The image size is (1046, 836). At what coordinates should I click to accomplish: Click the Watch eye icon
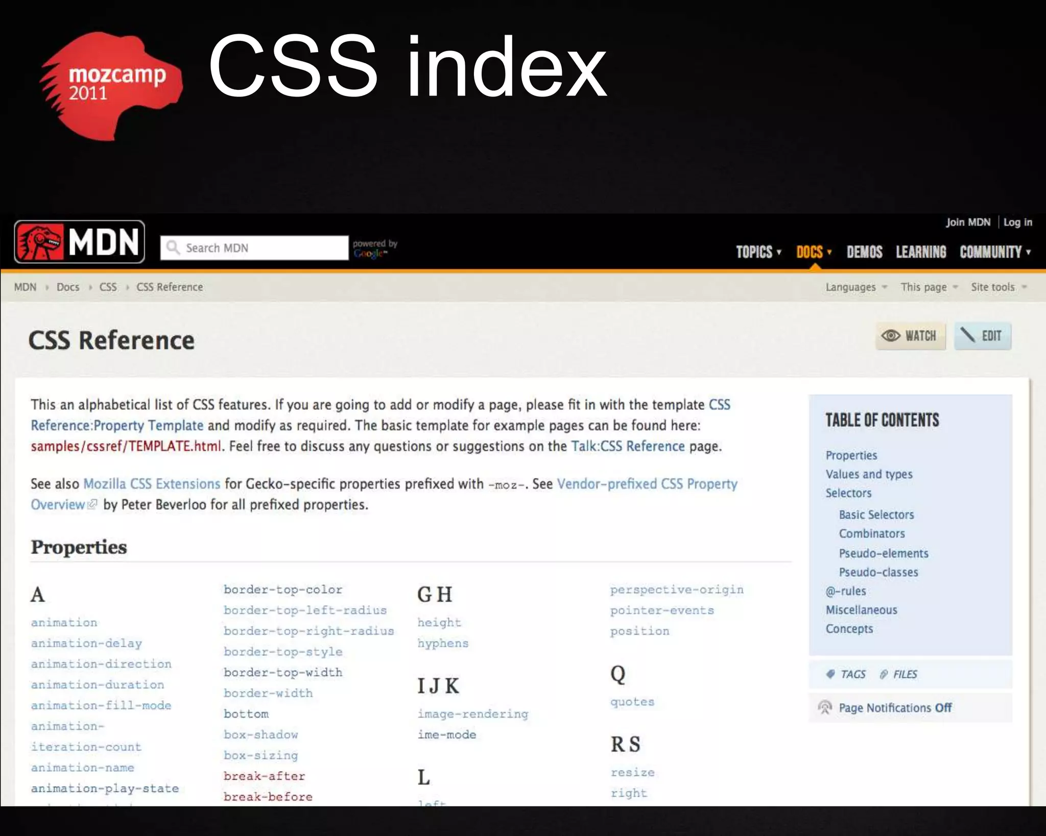pyautogui.click(x=891, y=335)
